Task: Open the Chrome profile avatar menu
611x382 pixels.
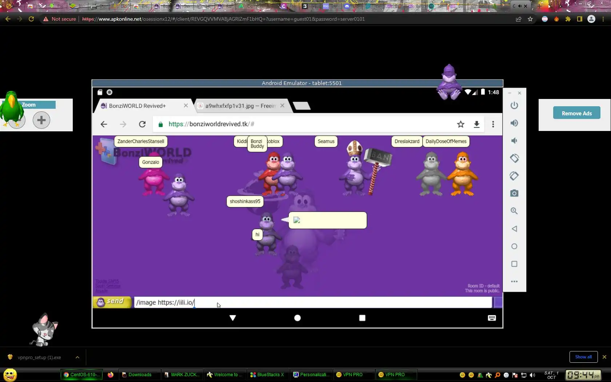Action: point(591,19)
